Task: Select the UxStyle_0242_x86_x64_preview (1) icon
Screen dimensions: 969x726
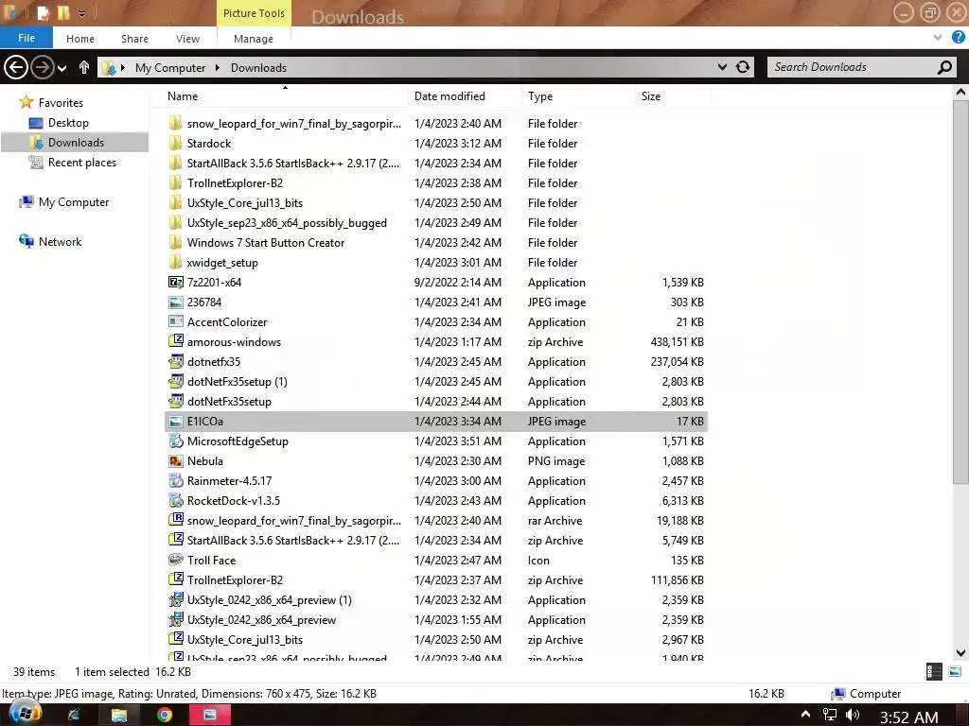Action: (x=175, y=600)
